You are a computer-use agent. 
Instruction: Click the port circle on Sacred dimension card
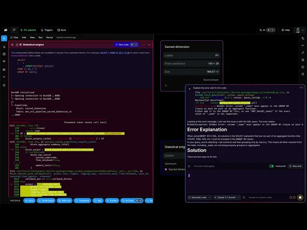166,85
